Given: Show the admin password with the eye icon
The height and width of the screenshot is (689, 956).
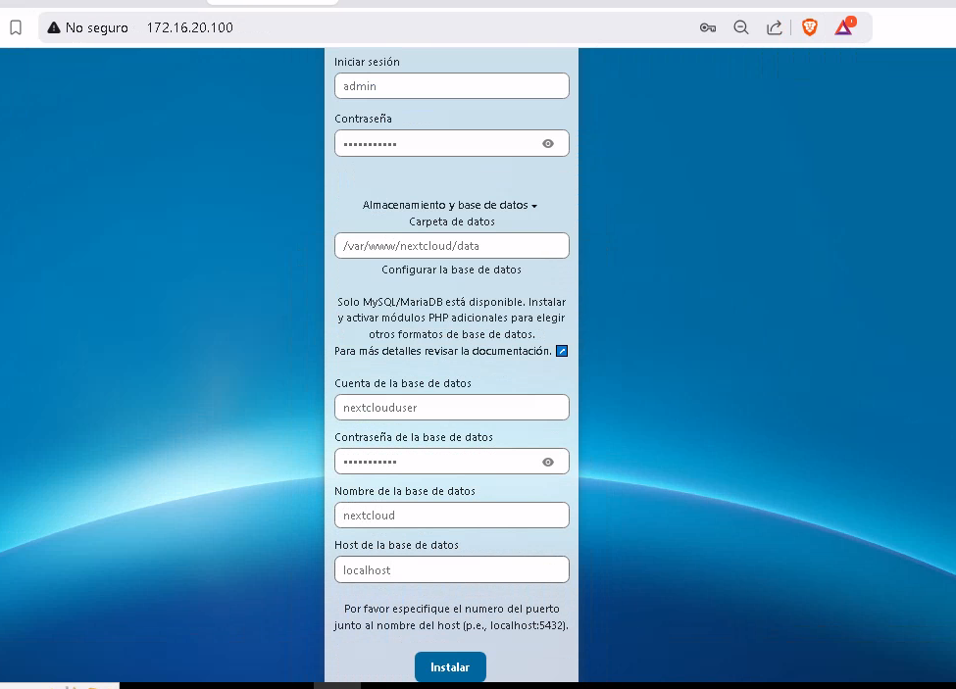Looking at the screenshot, I should 547,144.
